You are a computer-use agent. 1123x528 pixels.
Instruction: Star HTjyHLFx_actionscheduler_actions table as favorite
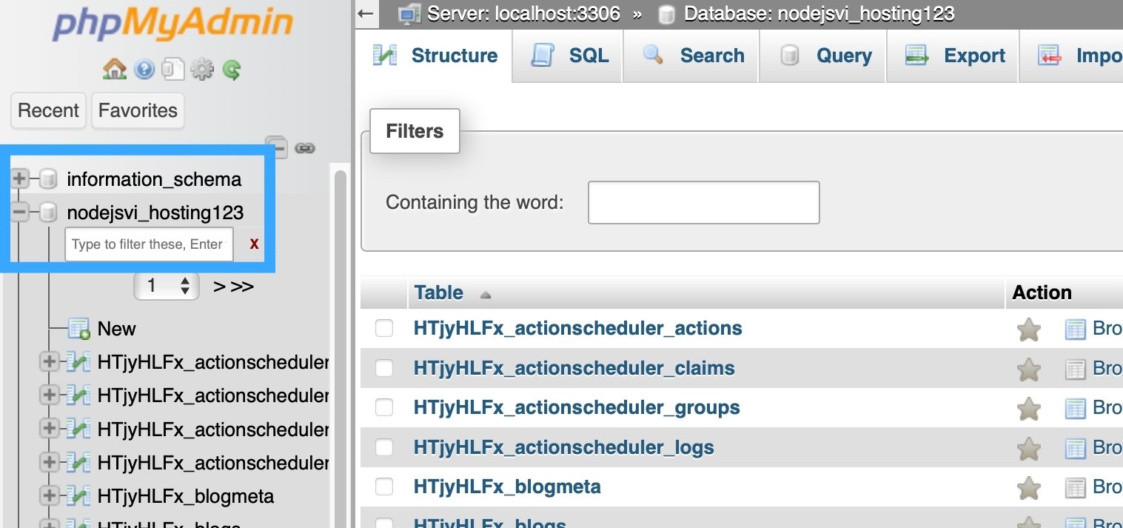coord(1029,330)
